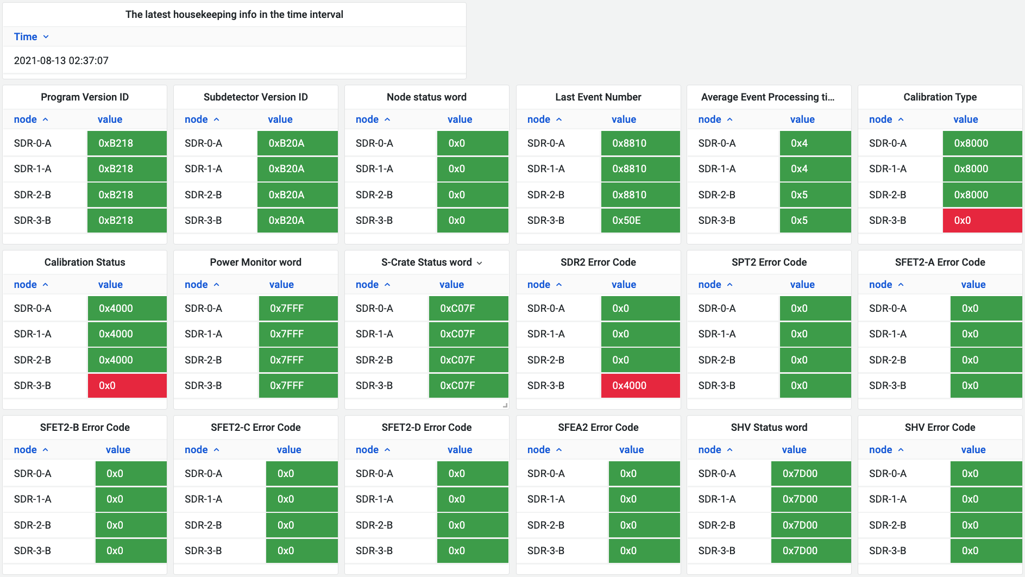This screenshot has height=577, width=1025.
Task: Click resize handle of S-Crate Status panel
Action: pyautogui.click(x=505, y=405)
